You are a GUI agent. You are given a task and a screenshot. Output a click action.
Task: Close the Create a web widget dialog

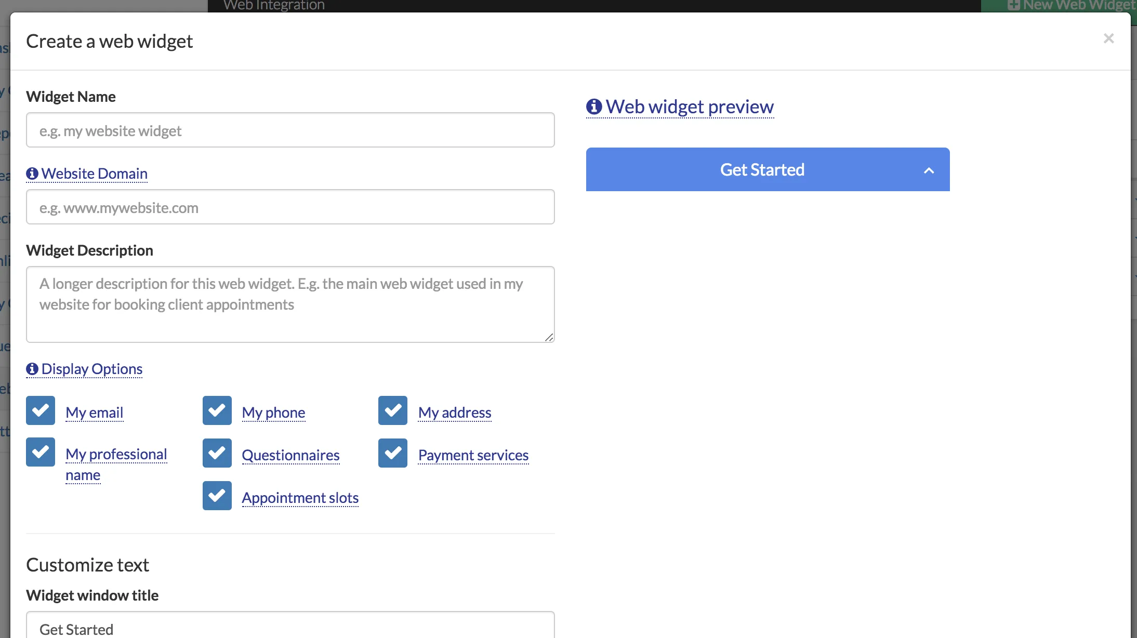tap(1108, 38)
